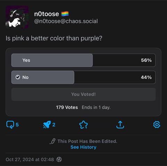Open the gear settings icon on post
This screenshot has height=166, width=167.
[157, 125]
